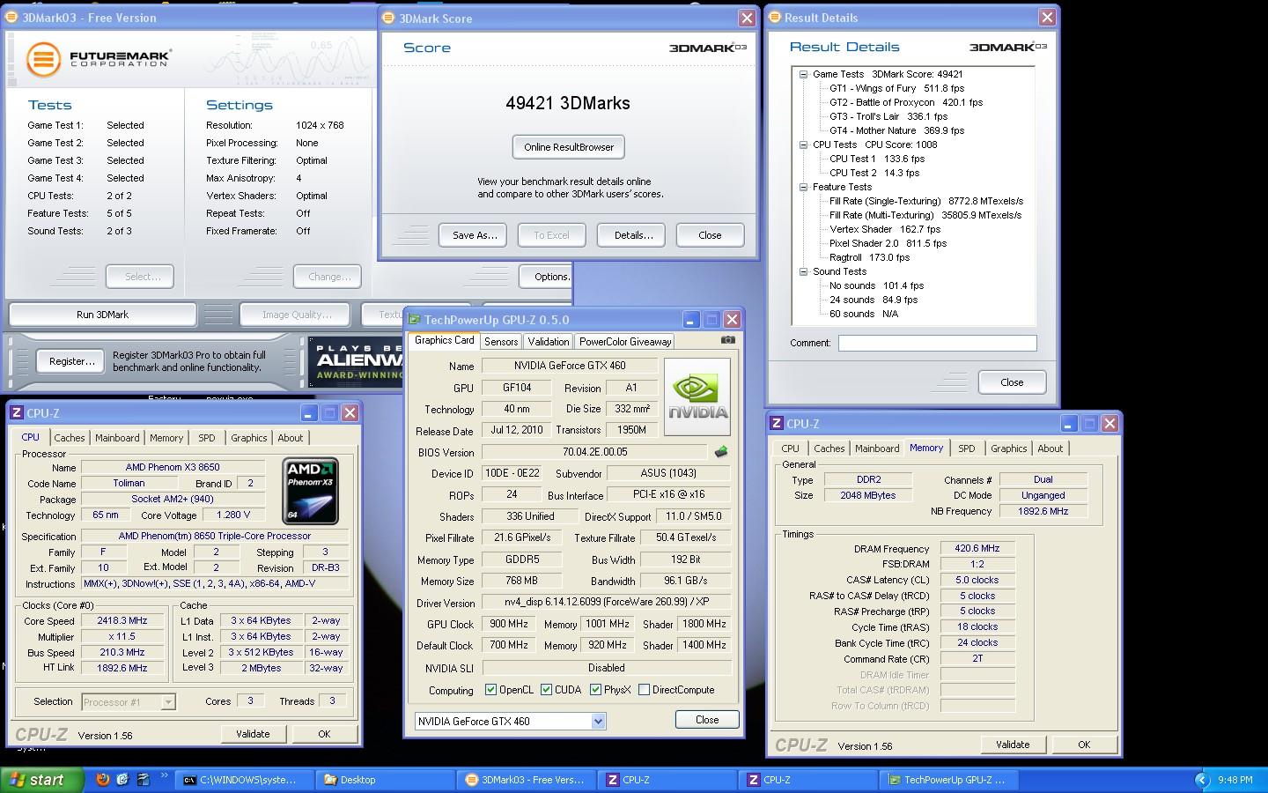This screenshot has height=793, width=1268.
Task: Click the title icon of the CPU-Z window showing Memory tab
Action: pos(776,423)
